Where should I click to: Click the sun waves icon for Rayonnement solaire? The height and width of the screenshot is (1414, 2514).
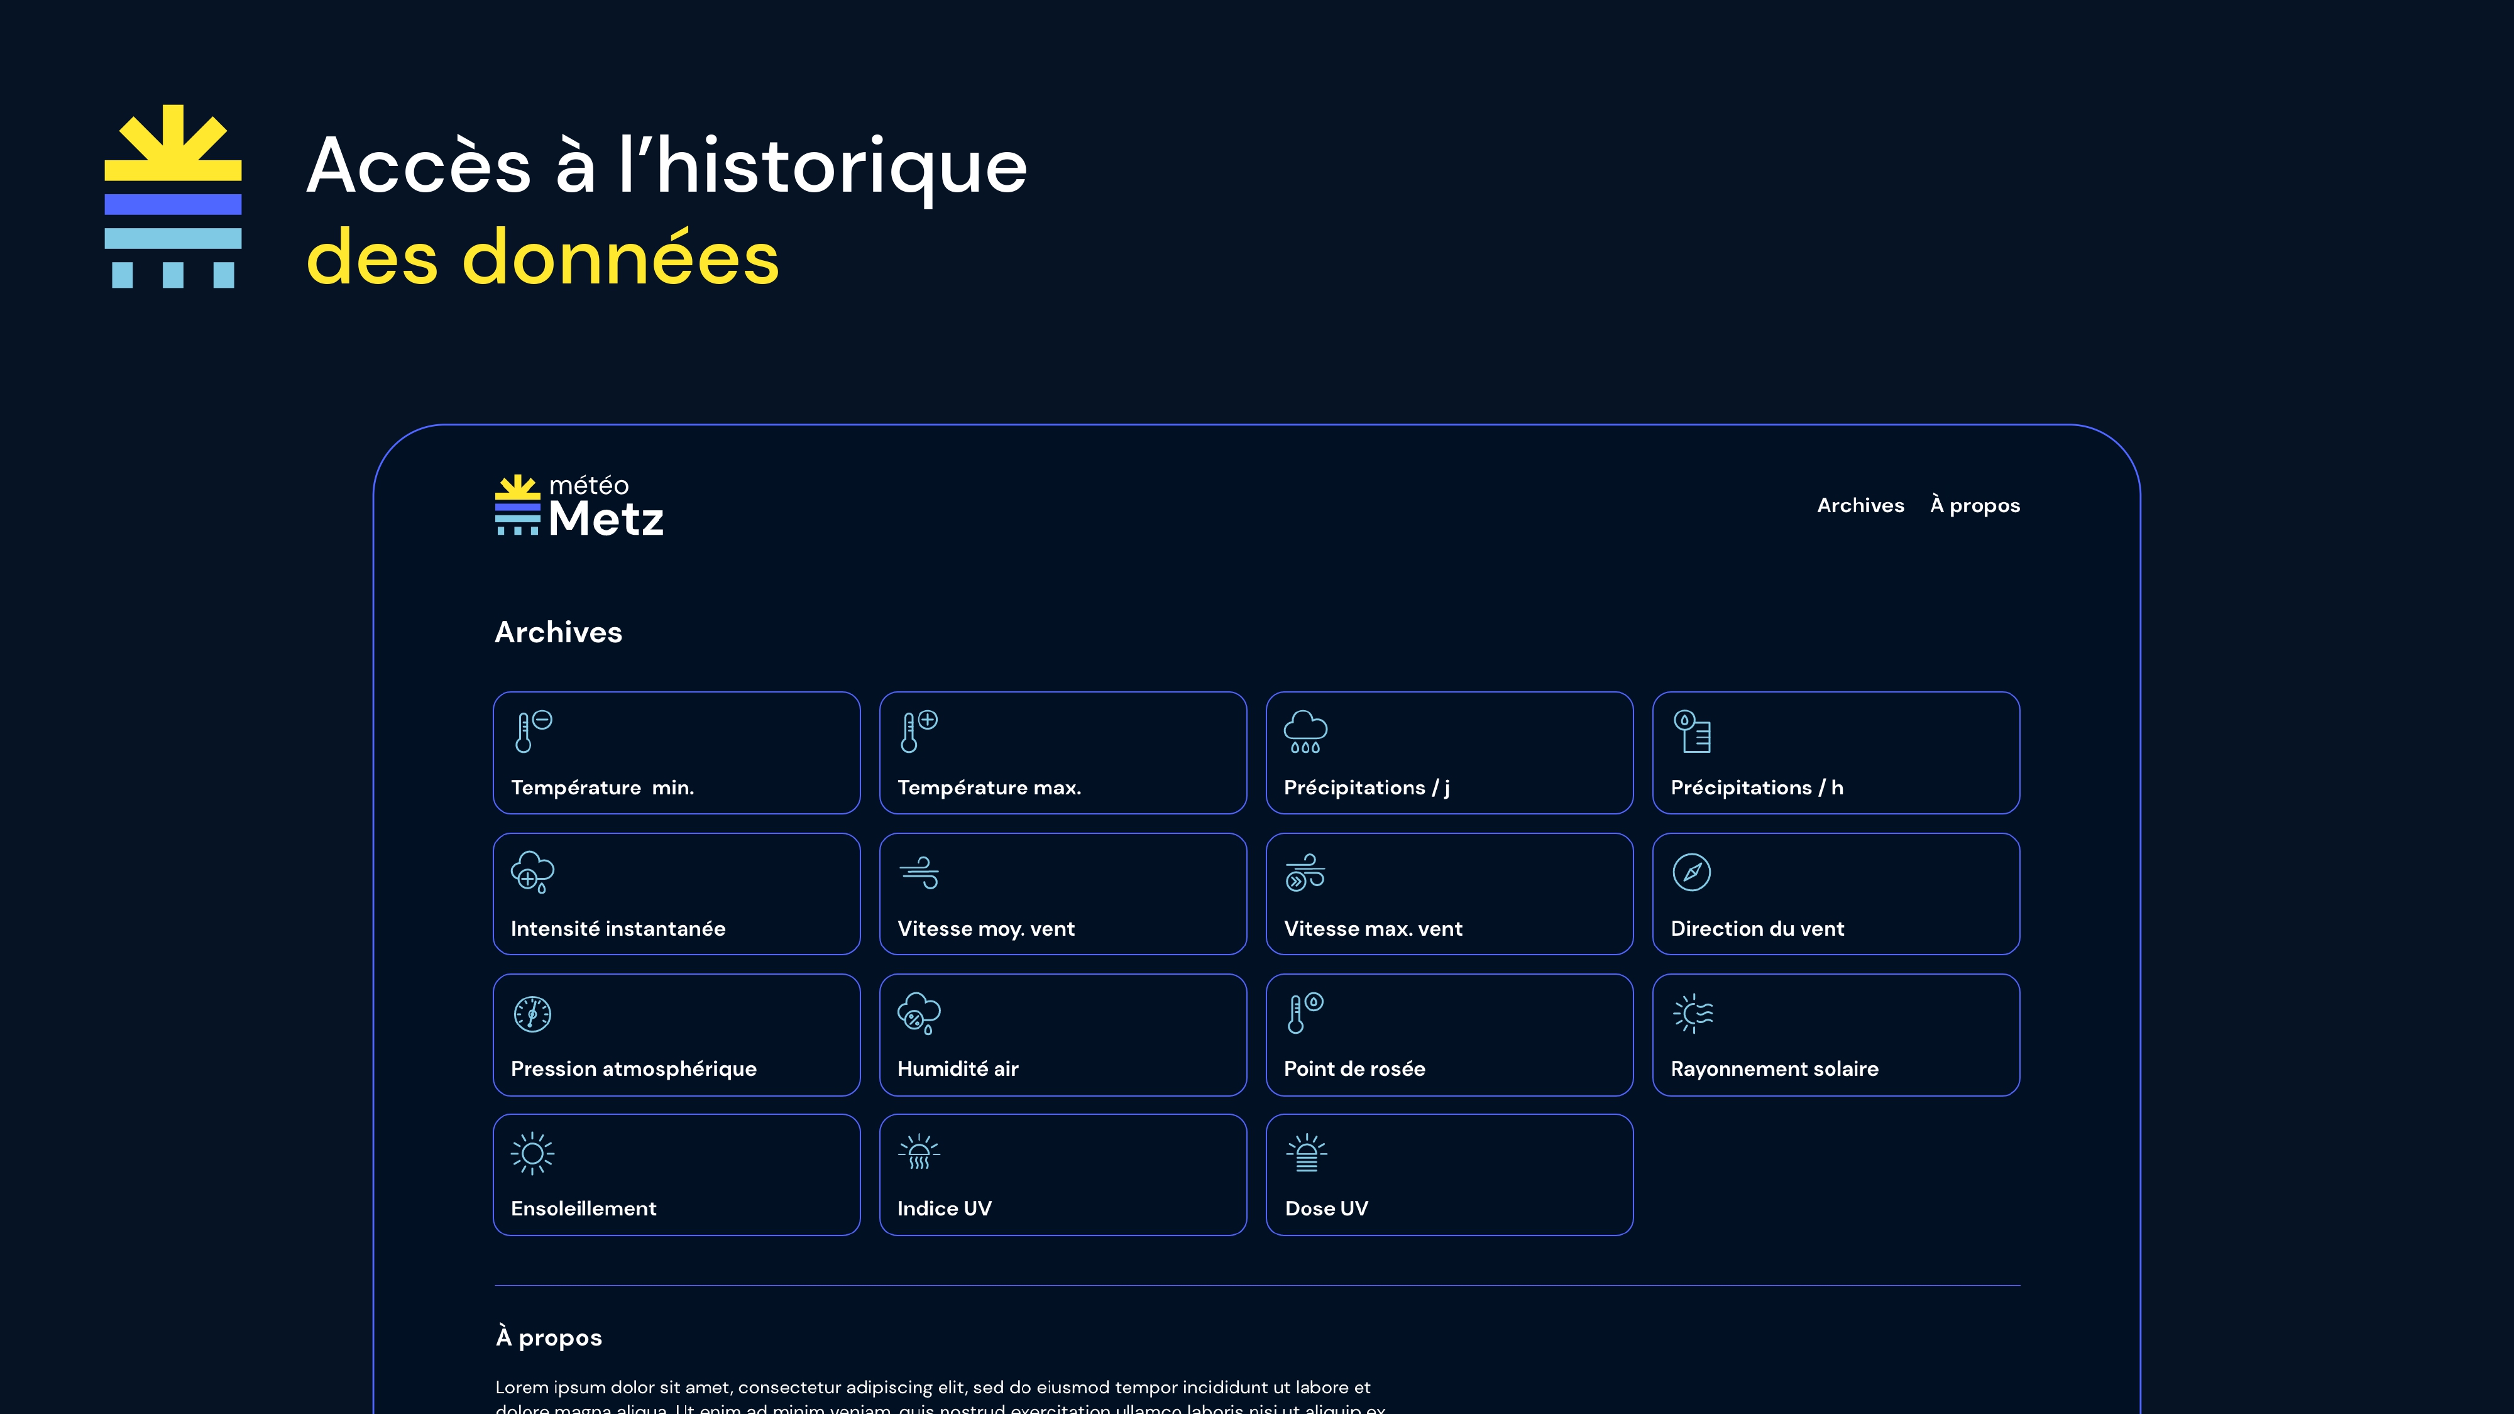tap(1693, 1014)
